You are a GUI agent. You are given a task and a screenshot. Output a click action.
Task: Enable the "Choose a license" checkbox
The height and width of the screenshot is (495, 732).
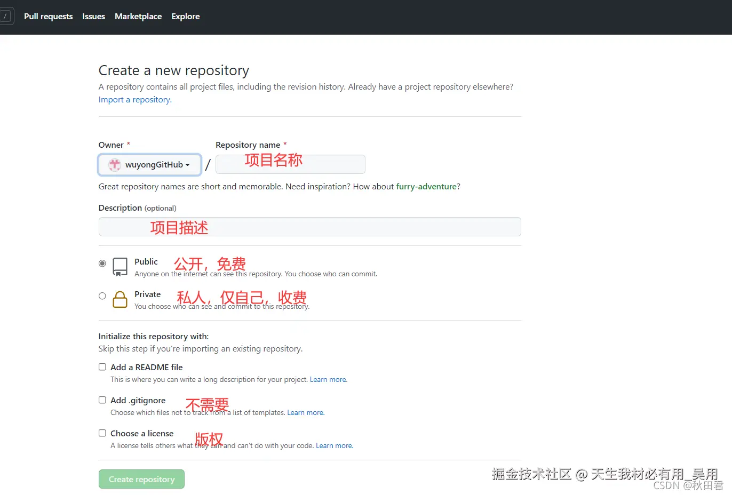(x=102, y=433)
